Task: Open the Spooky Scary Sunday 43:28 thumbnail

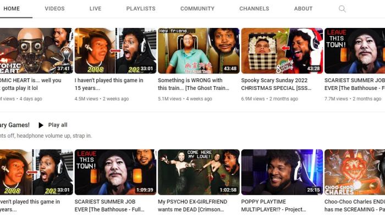Action: coord(282,50)
